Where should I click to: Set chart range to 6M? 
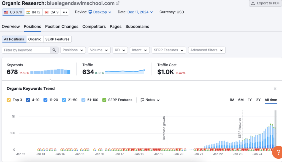coord(241,100)
